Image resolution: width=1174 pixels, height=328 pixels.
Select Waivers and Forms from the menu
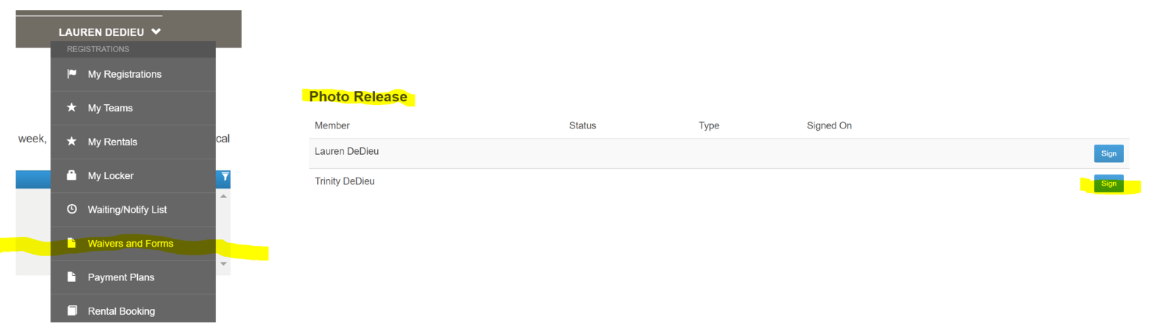pos(131,244)
